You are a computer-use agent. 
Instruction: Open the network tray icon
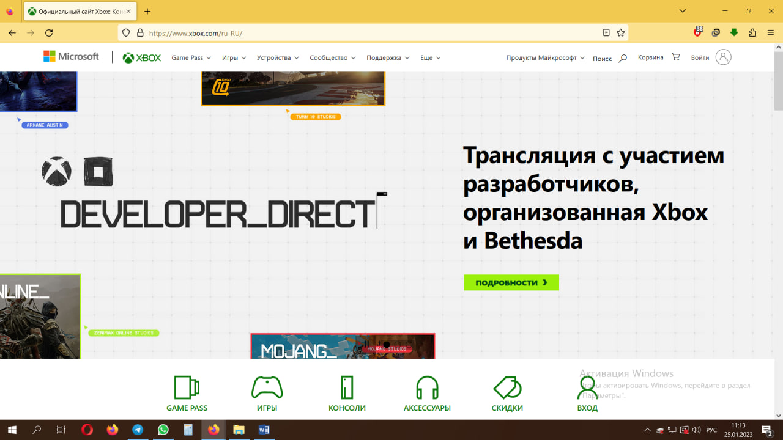[x=672, y=430]
